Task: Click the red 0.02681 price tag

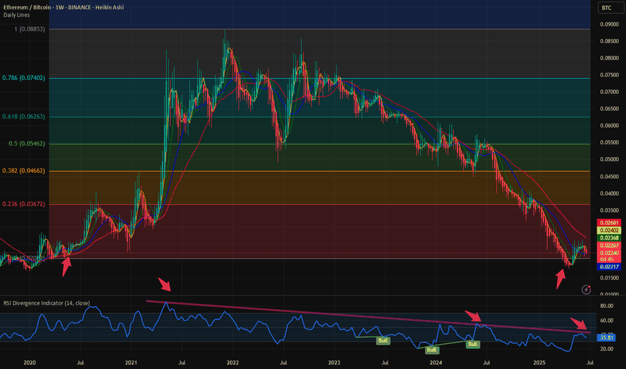Action: point(609,223)
